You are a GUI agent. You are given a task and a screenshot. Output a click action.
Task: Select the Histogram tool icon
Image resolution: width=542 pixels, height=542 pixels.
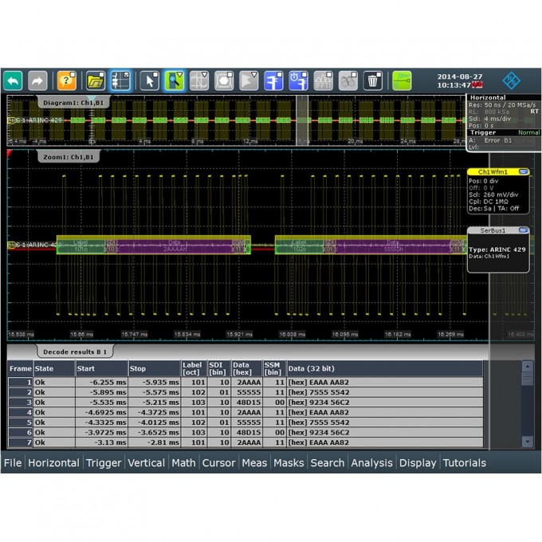point(249,81)
